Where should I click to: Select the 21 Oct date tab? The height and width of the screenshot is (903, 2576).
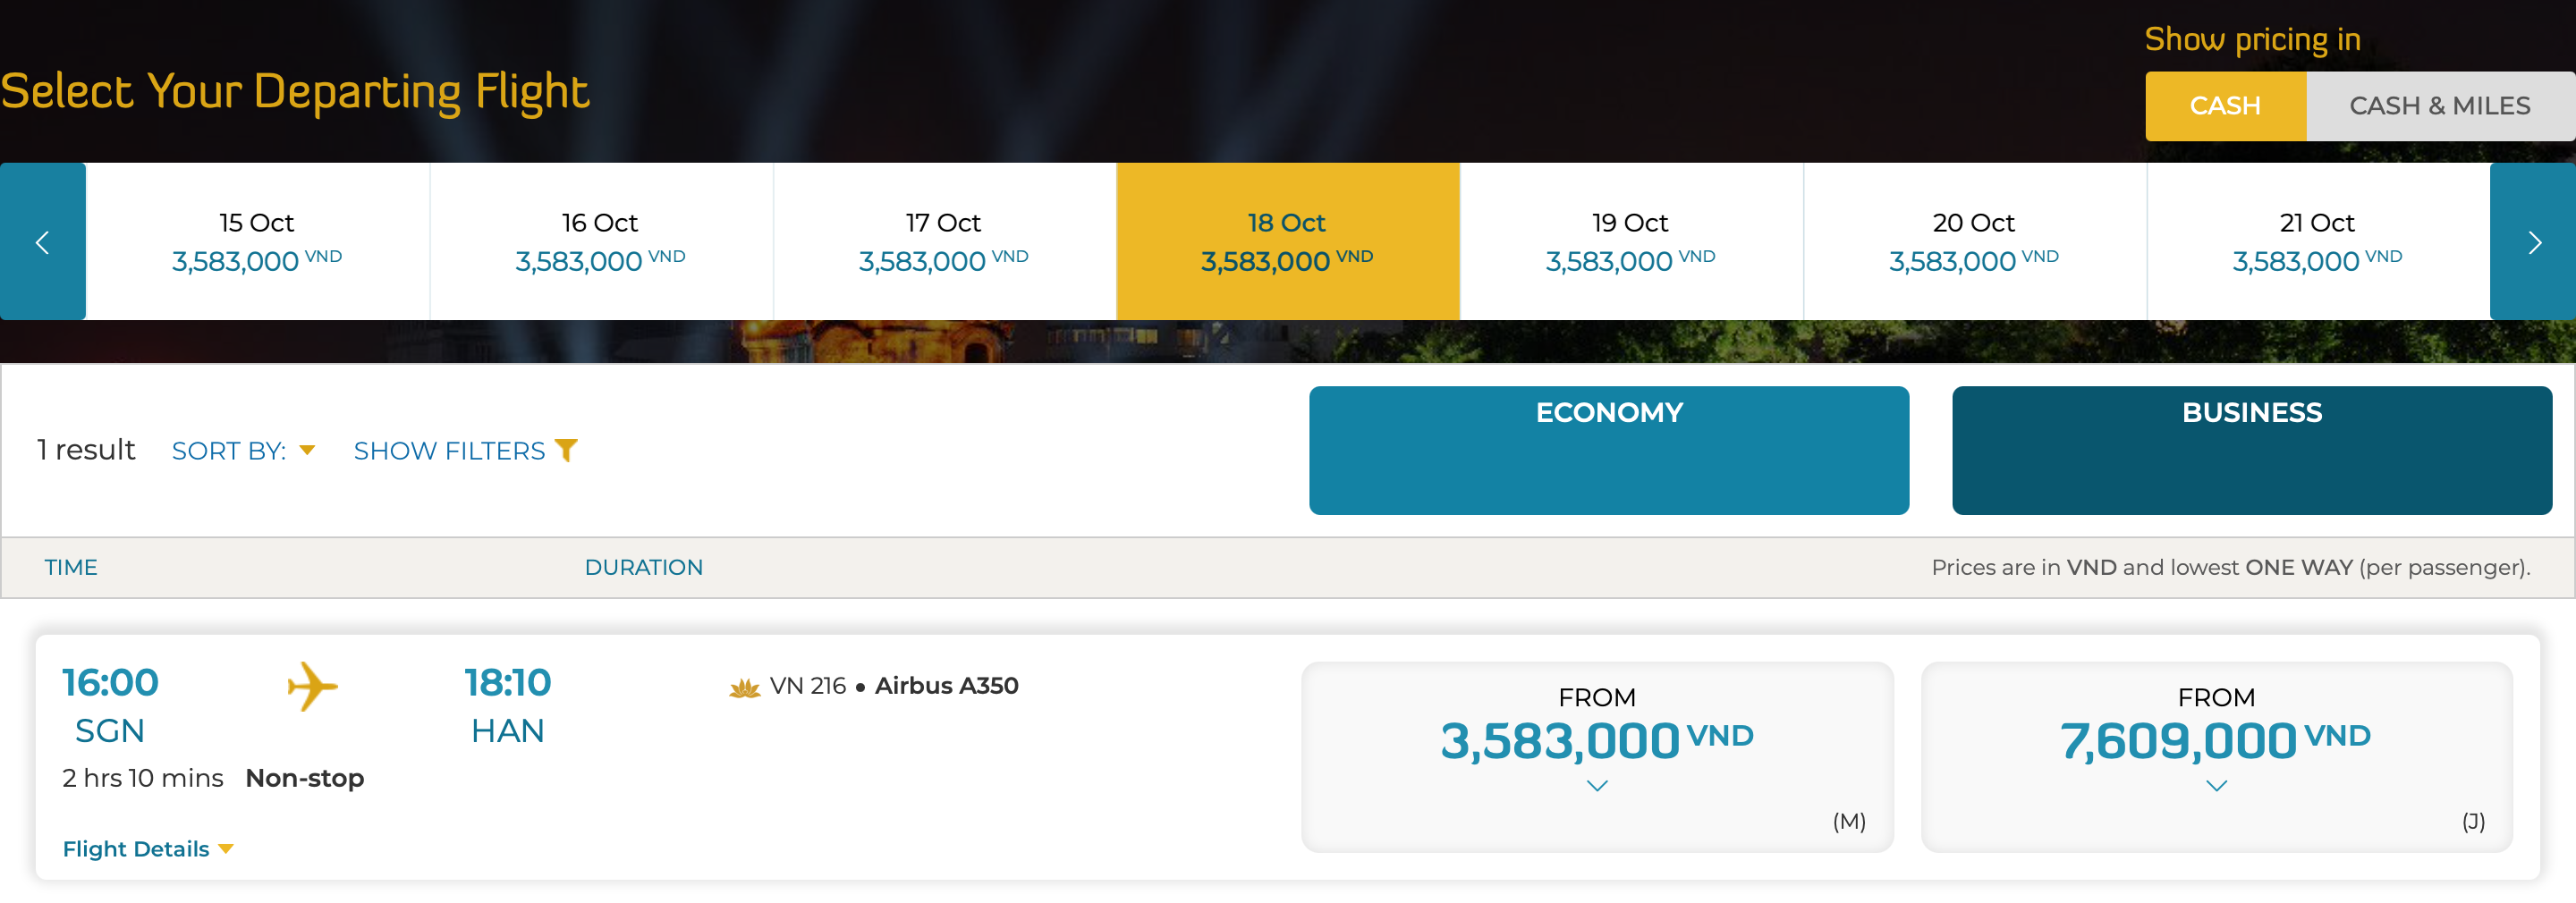tap(2316, 242)
